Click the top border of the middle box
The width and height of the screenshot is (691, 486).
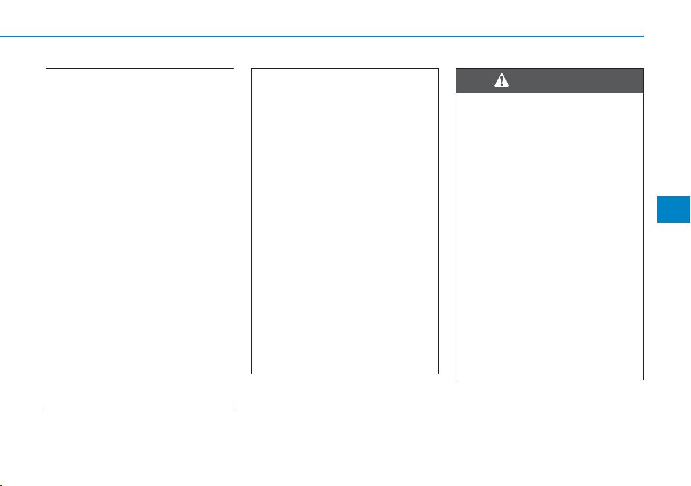[344, 69]
